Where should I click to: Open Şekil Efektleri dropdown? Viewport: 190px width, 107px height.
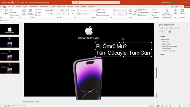[x=143, y=15]
